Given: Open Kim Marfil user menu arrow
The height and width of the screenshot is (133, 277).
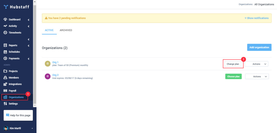Looking at the screenshot, I should pos(32,128).
